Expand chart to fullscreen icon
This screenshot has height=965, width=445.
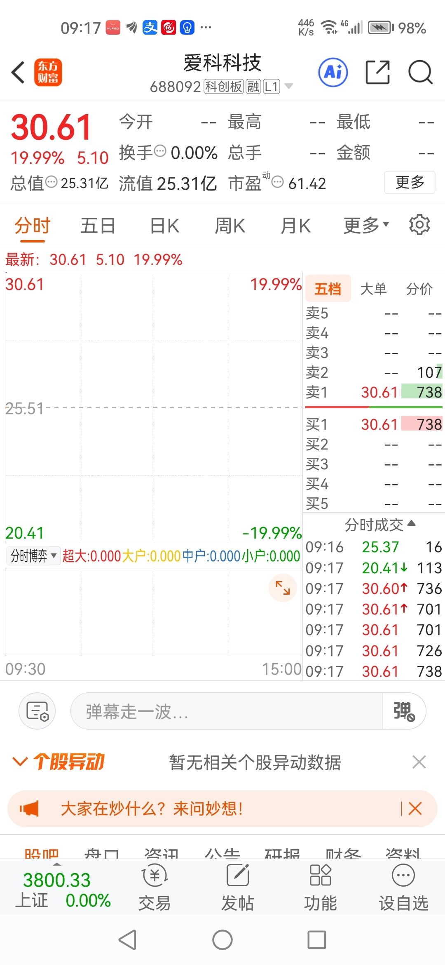(x=283, y=588)
